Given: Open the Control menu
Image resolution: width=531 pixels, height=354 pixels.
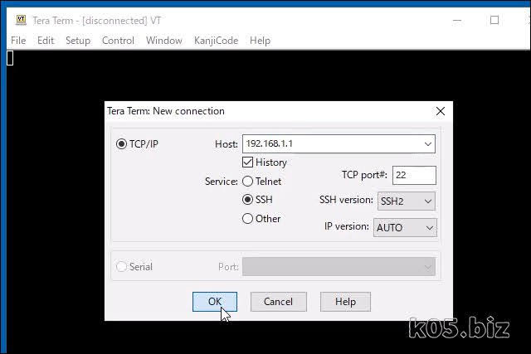Looking at the screenshot, I should (118, 41).
